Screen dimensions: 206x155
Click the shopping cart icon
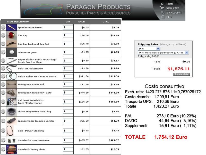(162, 8)
